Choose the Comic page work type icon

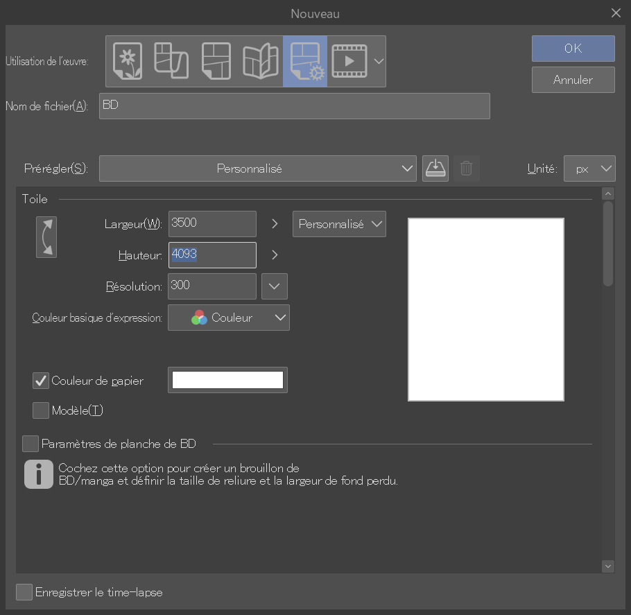216,61
